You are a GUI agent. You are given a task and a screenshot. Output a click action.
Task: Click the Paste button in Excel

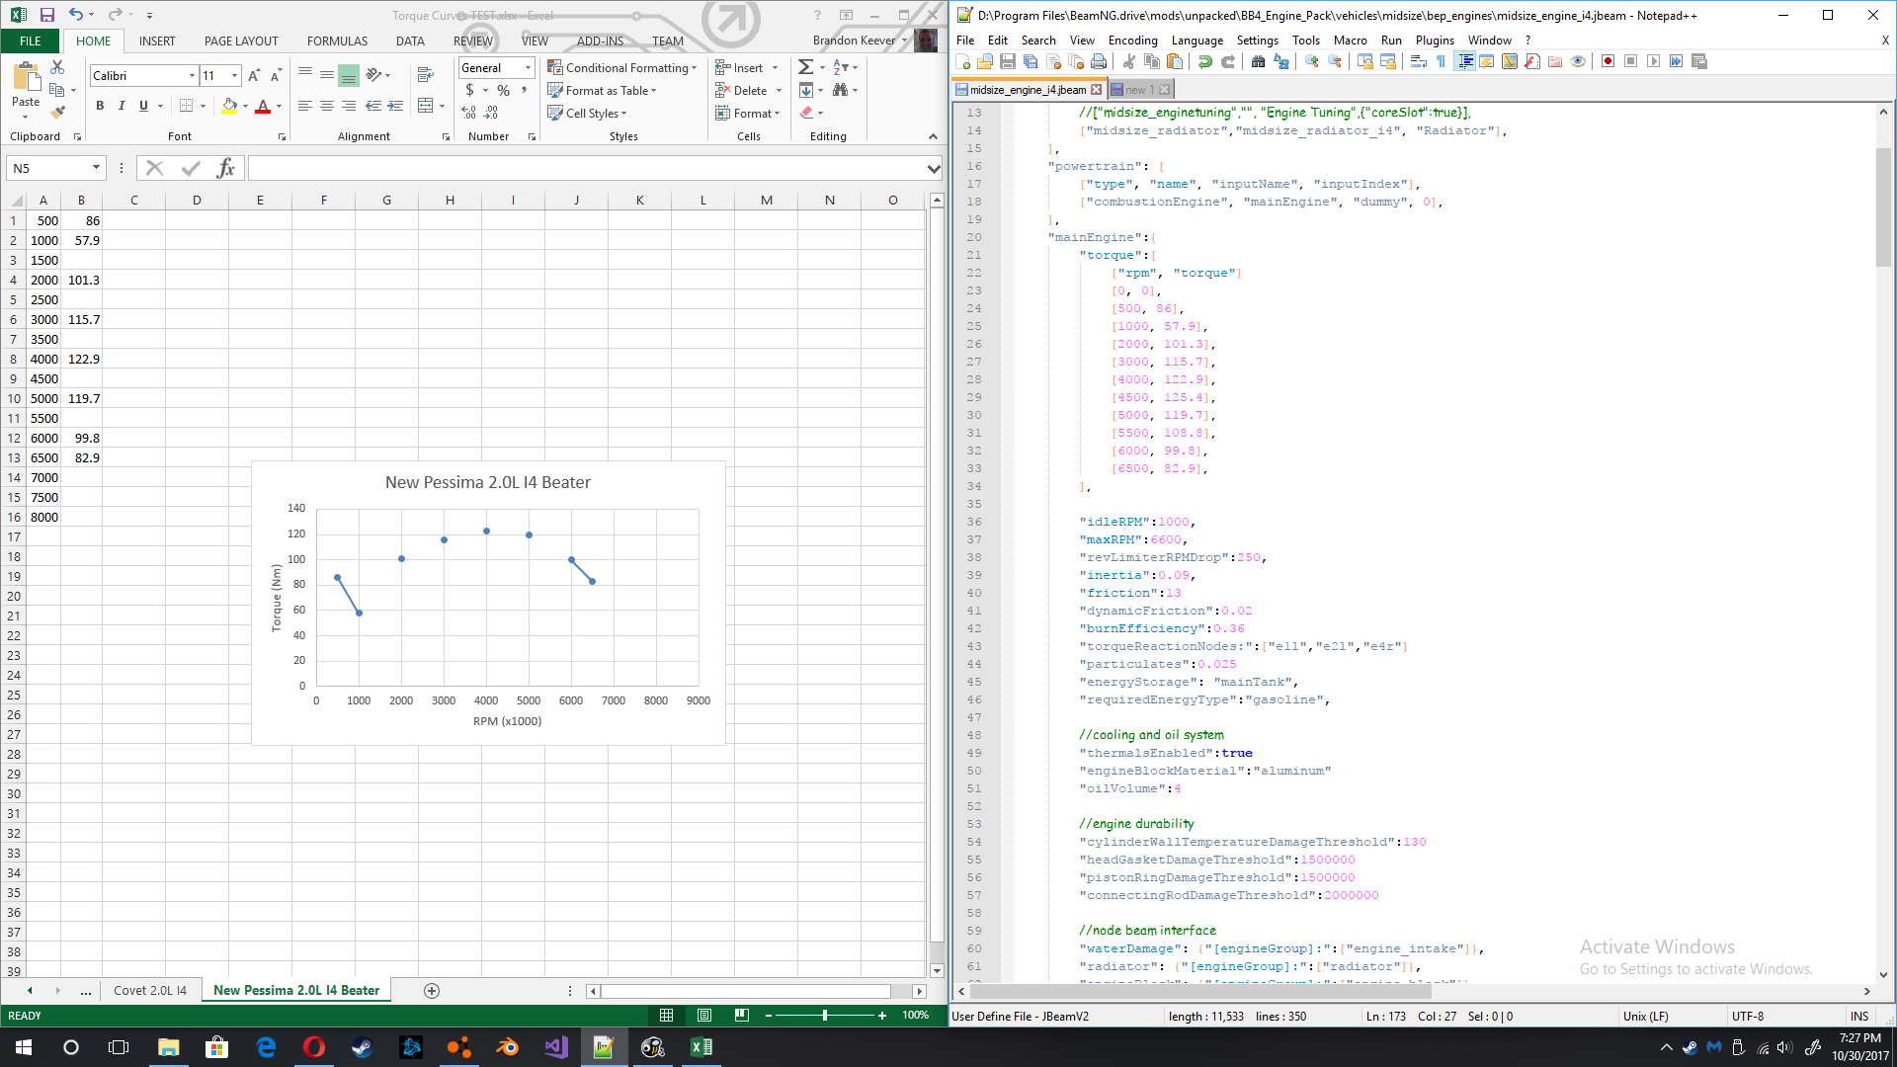point(26,89)
